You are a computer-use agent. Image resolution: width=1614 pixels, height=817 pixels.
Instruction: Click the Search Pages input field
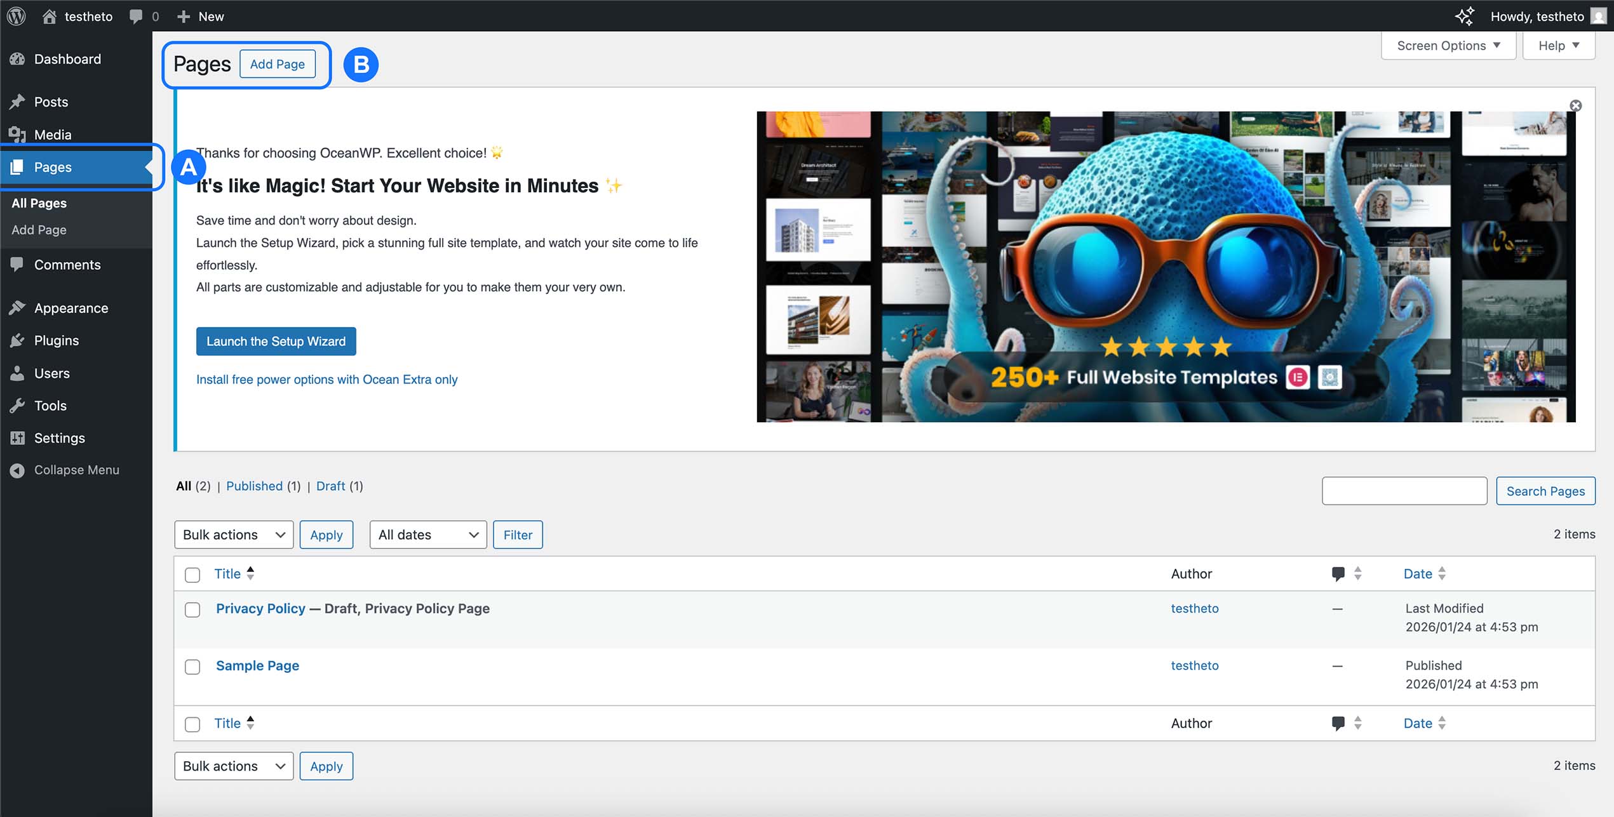[1404, 491]
